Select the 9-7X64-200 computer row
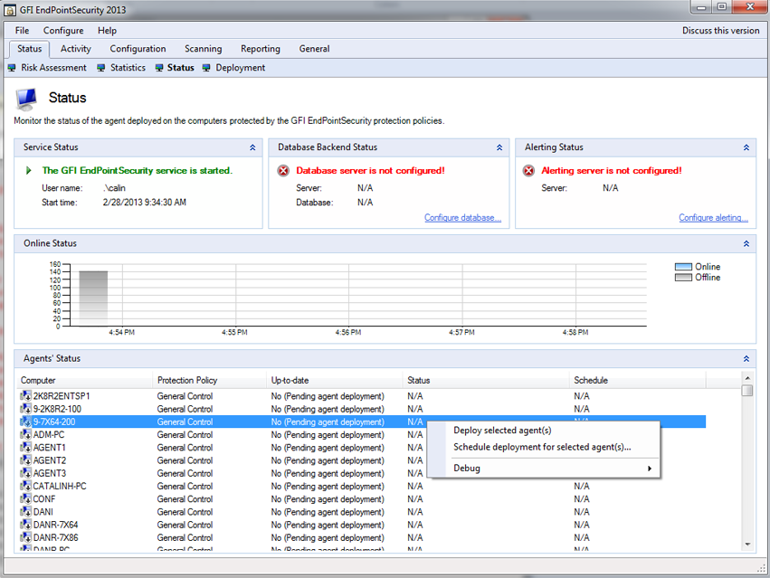The height and width of the screenshot is (578, 770). [362, 422]
